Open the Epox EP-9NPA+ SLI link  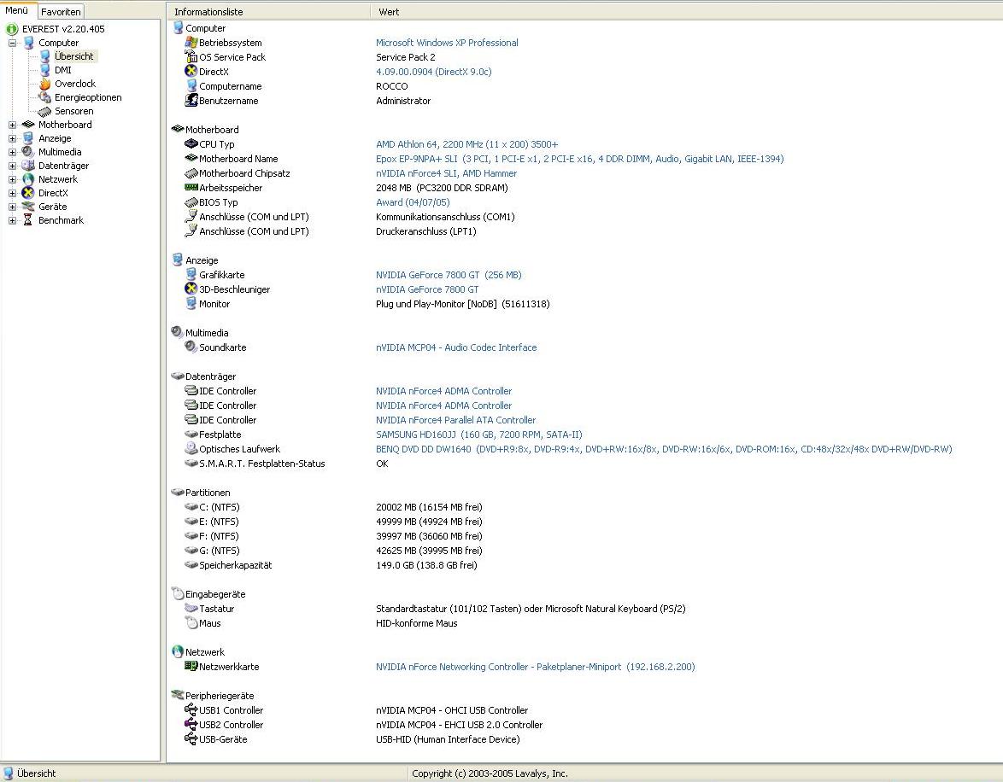pyautogui.click(x=579, y=159)
